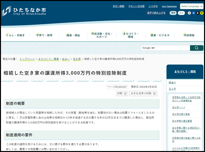
Task: Select the black (黒) color scheme
Action: coord(198,13)
